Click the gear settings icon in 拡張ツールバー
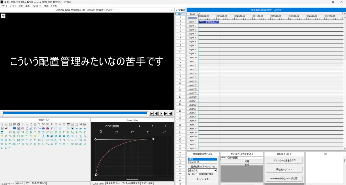Image resolution: width=346 pixels, height=185 pixels. click(x=18, y=124)
